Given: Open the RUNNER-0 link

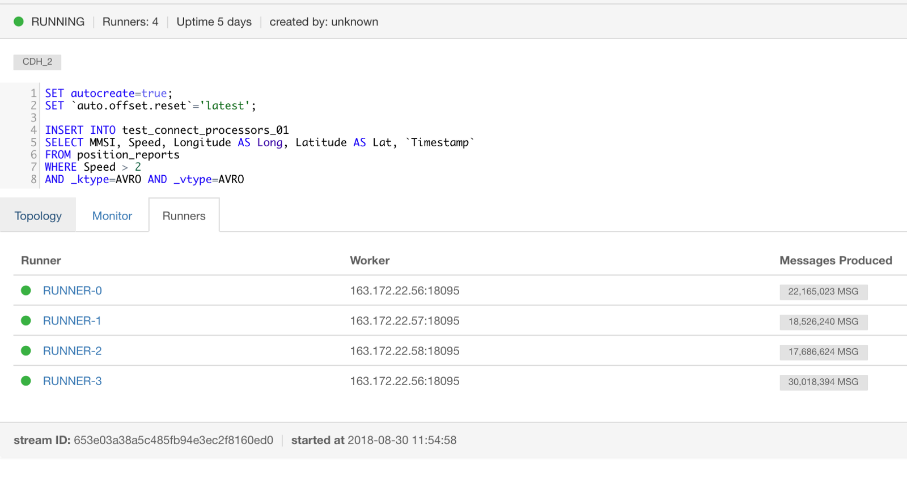Looking at the screenshot, I should coord(73,290).
